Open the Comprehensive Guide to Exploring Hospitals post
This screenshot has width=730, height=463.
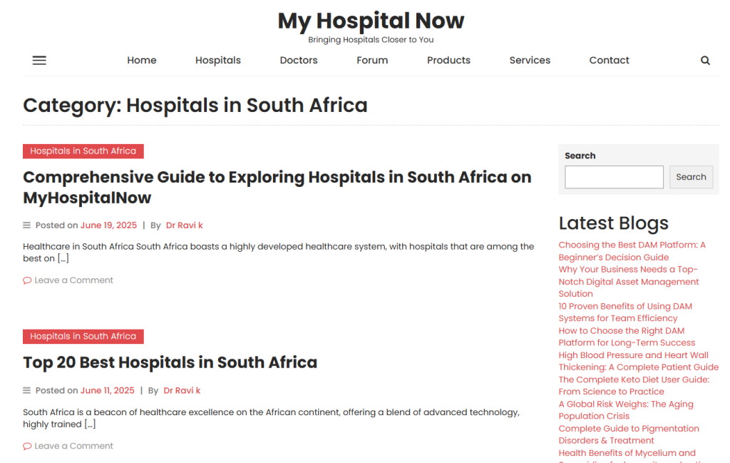(277, 187)
